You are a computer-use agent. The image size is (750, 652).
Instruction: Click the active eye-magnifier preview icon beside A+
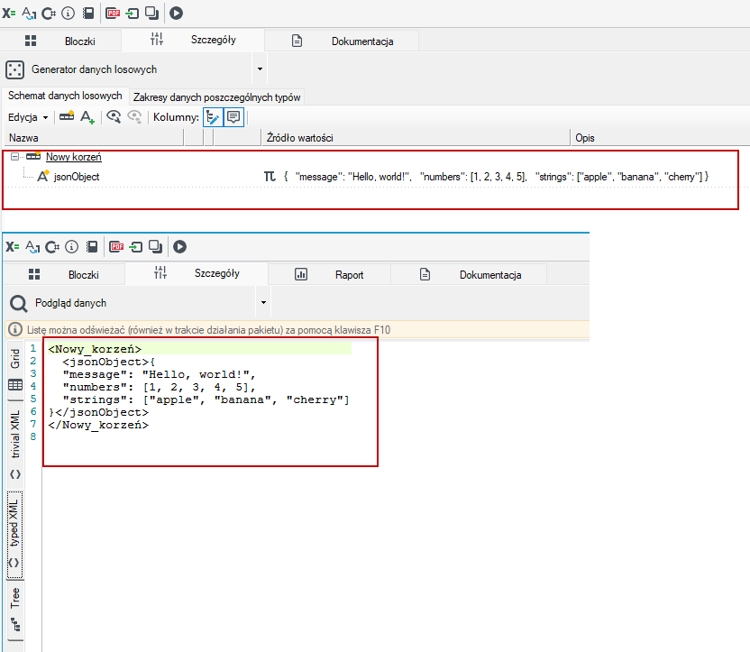click(114, 116)
